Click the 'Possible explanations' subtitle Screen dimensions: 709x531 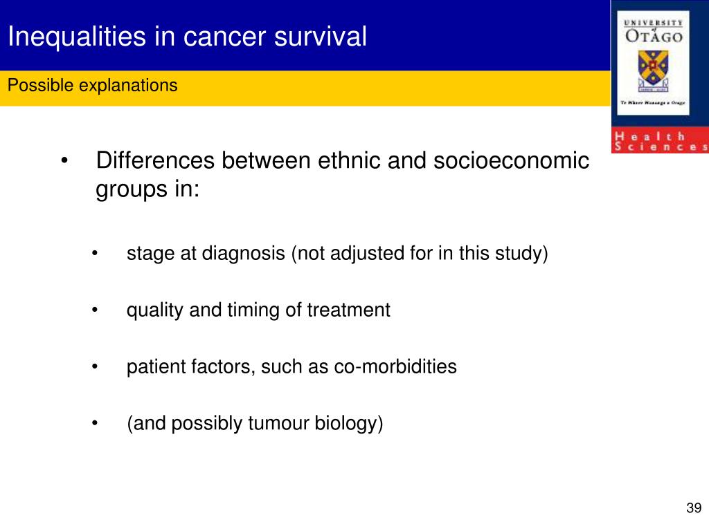coord(93,85)
